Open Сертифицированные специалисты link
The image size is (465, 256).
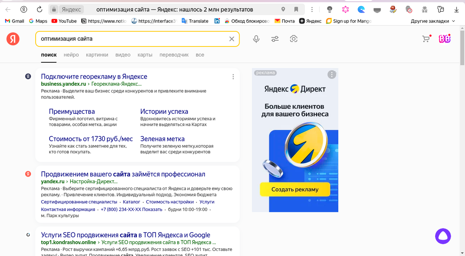point(79,202)
